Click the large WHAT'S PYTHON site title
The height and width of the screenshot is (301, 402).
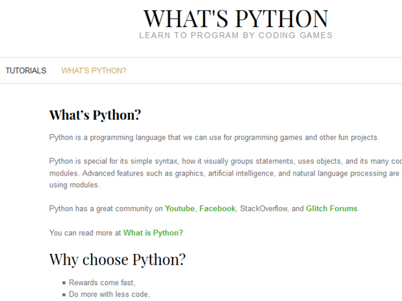click(236, 18)
